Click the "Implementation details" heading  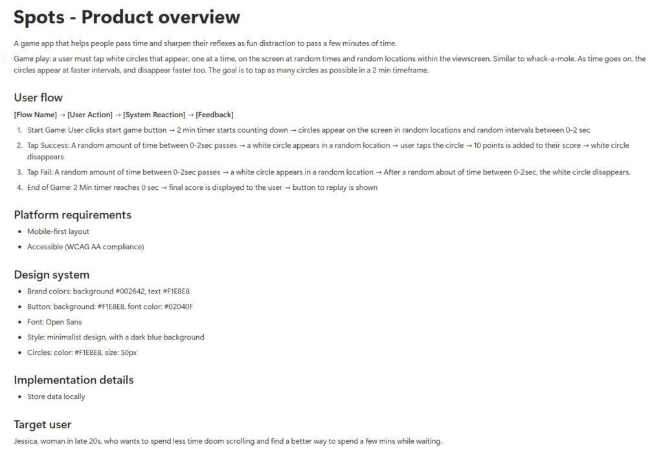[74, 380]
